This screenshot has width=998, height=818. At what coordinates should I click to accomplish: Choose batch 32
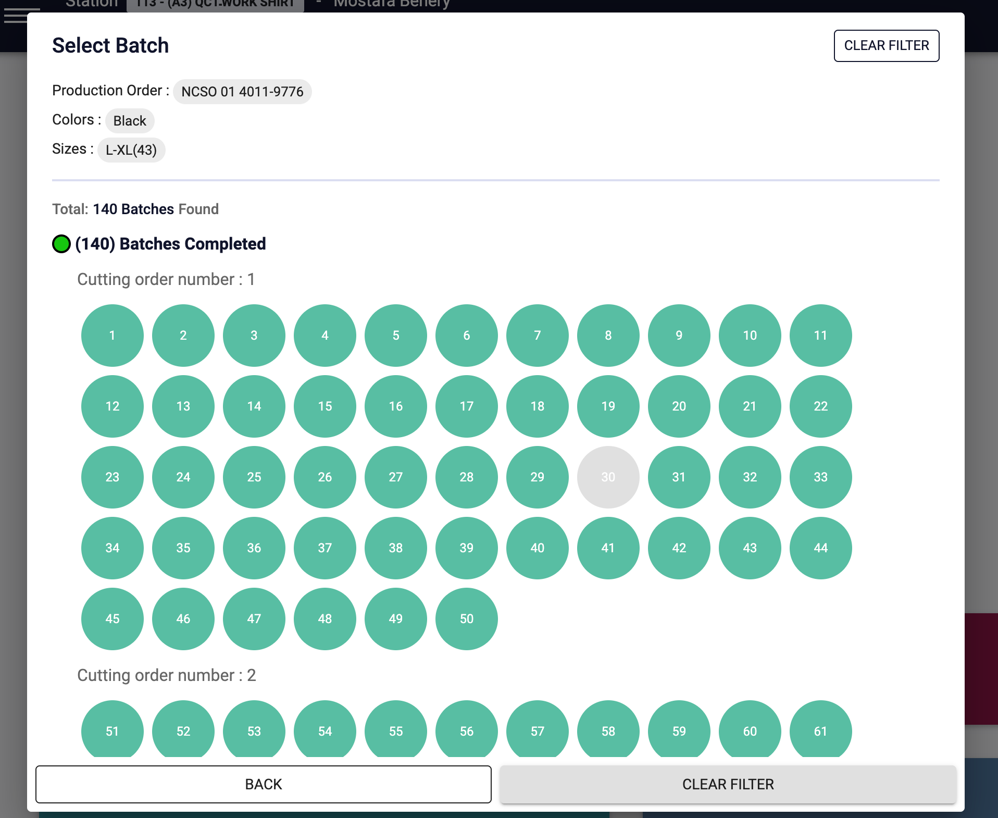(750, 477)
